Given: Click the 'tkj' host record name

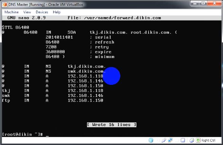Looking at the screenshot, I should [x=6, y=91].
